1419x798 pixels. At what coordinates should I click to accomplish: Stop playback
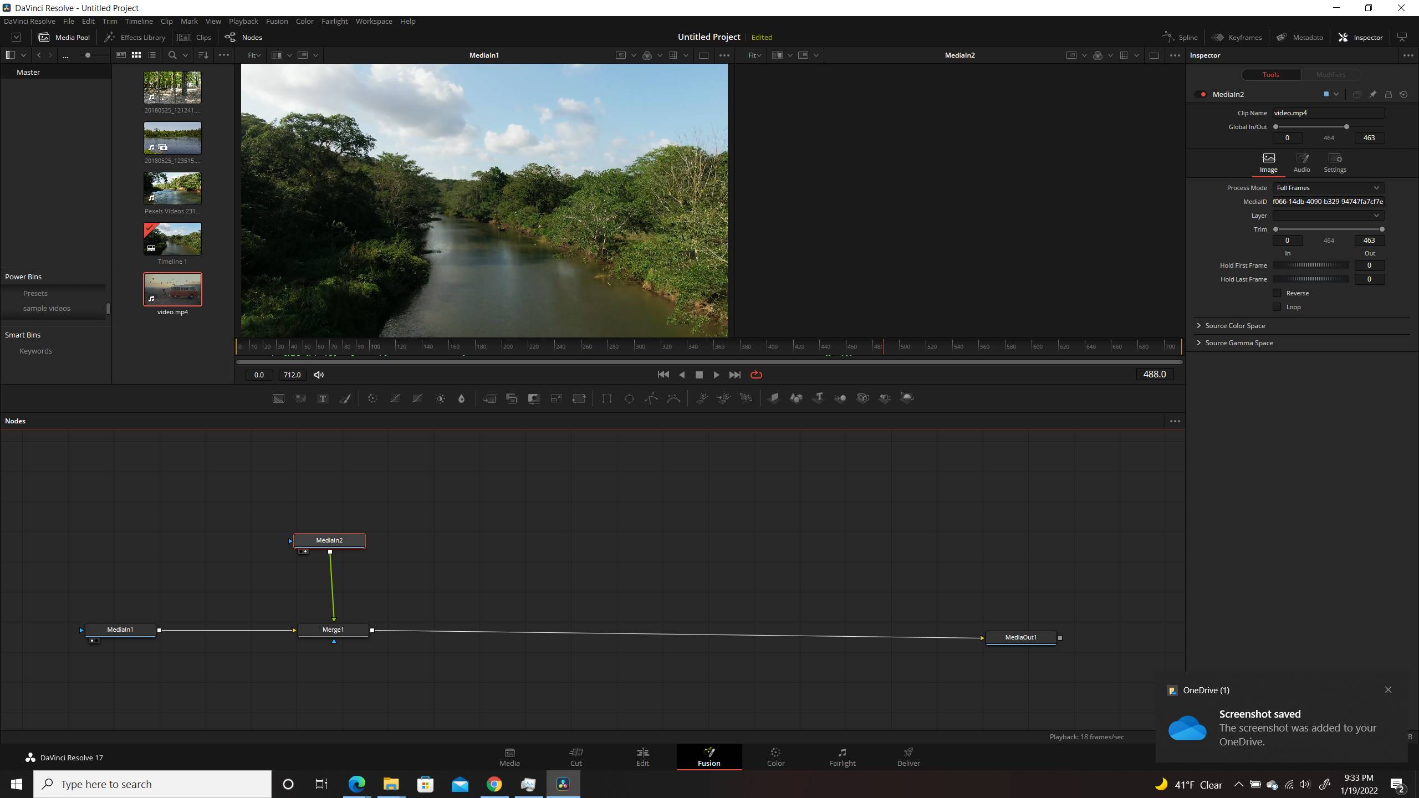tap(699, 375)
